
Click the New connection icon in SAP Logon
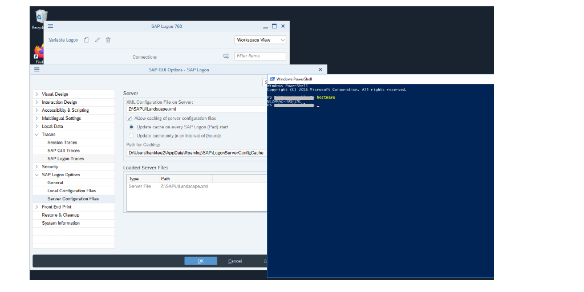pos(87,40)
